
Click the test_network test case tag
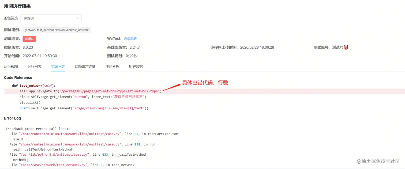[57, 30]
